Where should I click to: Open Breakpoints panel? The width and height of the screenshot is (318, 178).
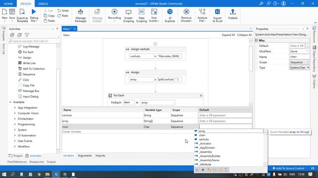pyautogui.click(x=36, y=162)
